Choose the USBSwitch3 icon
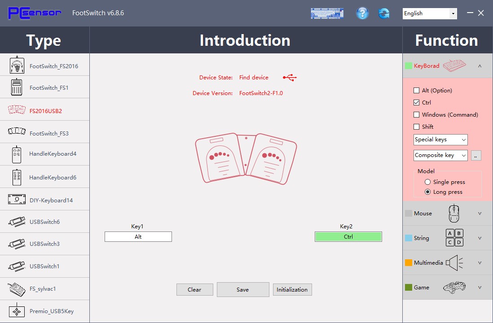Screen dimensions: 493x323 tap(17, 244)
